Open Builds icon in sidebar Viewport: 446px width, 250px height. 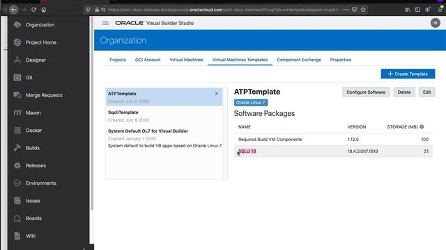pyautogui.click(x=17, y=148)
